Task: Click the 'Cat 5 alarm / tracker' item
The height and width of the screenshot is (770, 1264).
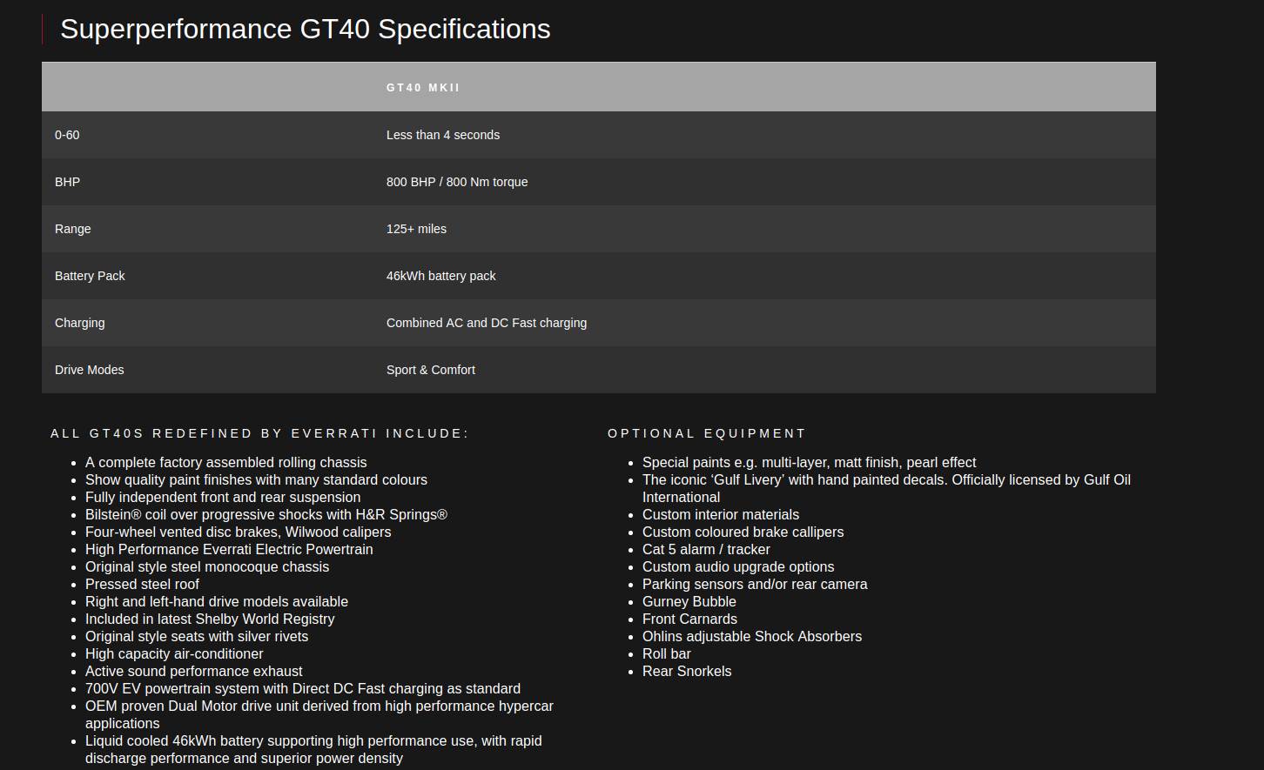Action: point(706,549)
